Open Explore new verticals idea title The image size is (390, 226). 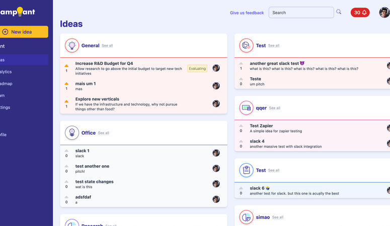point(97,99)
